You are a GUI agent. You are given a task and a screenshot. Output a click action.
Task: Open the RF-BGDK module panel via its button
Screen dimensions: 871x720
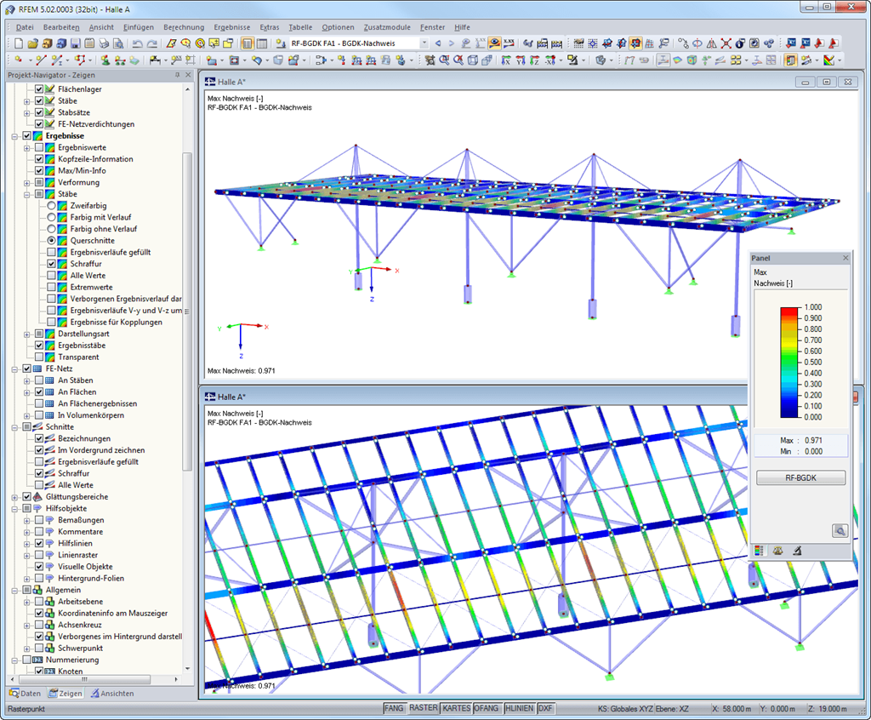tap(800, 477)
